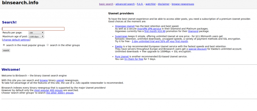Click the Supernews provider link

tap(122, 36)
